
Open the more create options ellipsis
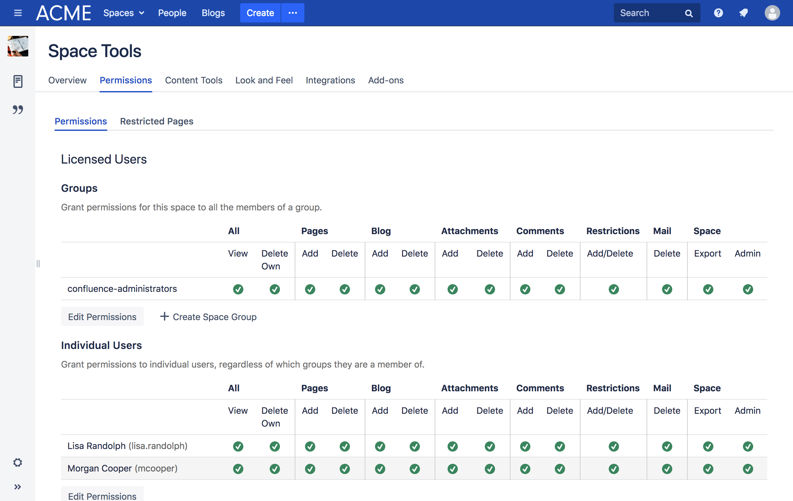[x=292, y=13]
